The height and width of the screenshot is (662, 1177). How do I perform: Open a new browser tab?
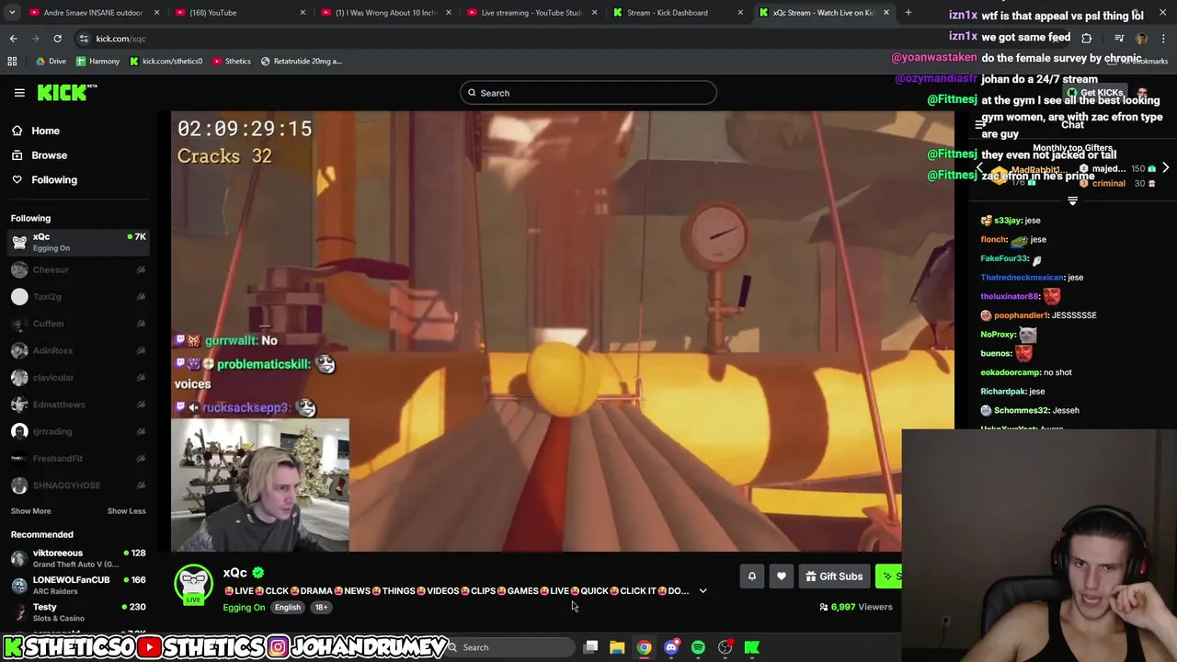click(x=908, y=13)
